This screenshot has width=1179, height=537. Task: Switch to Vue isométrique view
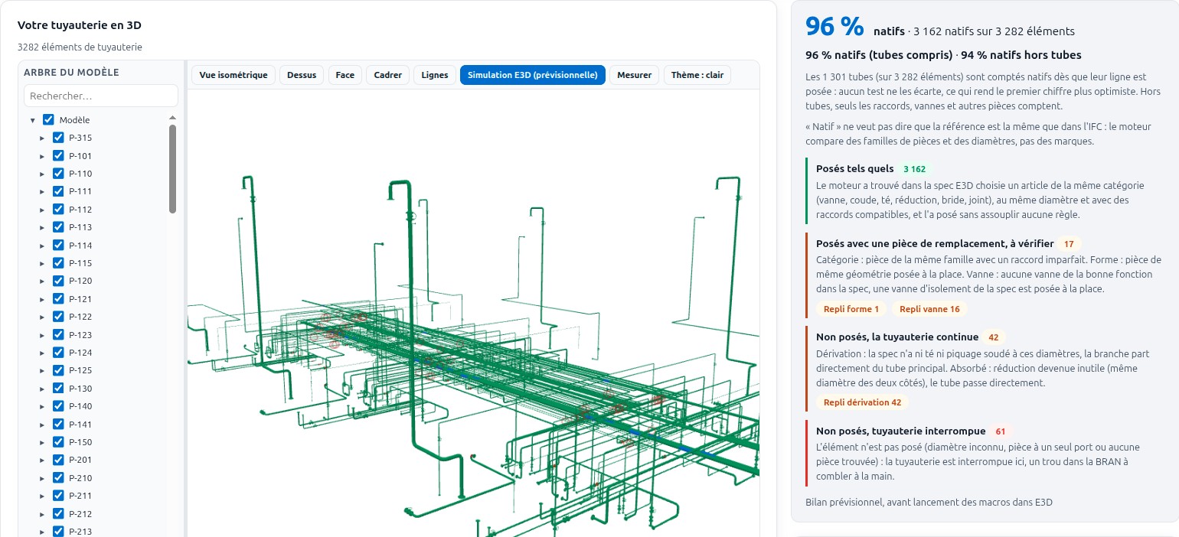(x=234, y=75)
